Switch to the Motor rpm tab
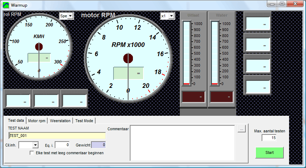The height and width of the screenshot is (168, 306). [x=37, y=121]
